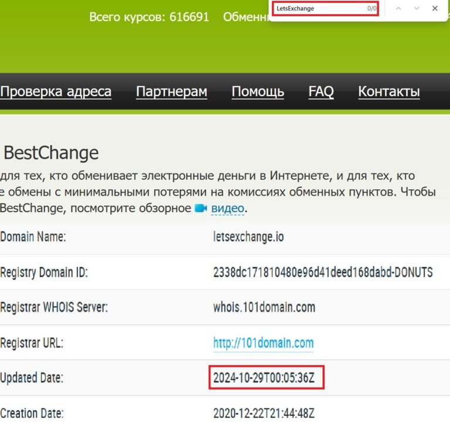Open the Проверка адреса menu item
Screen dimensions: 450x430
coord(56,91)
